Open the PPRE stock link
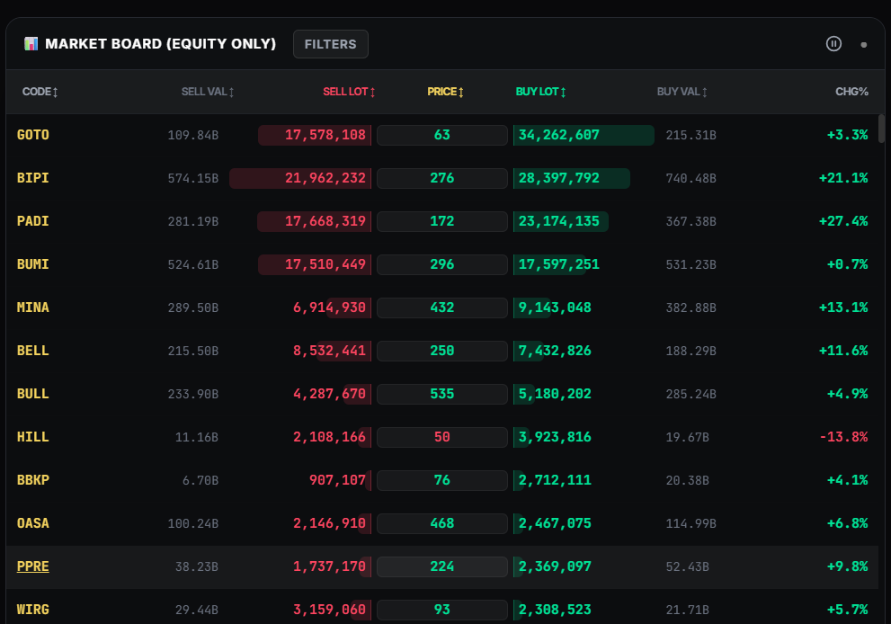Image resolution: width=891 pixels, height=624 pixels. (x=33, y=566)
